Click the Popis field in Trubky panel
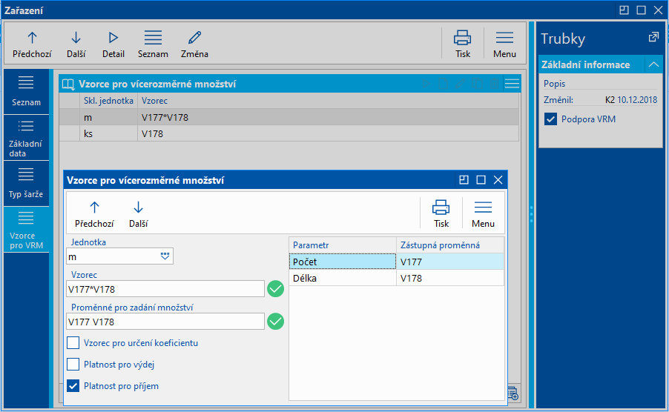This screenshot has height=412, width=669. click(x=600, y=84)
